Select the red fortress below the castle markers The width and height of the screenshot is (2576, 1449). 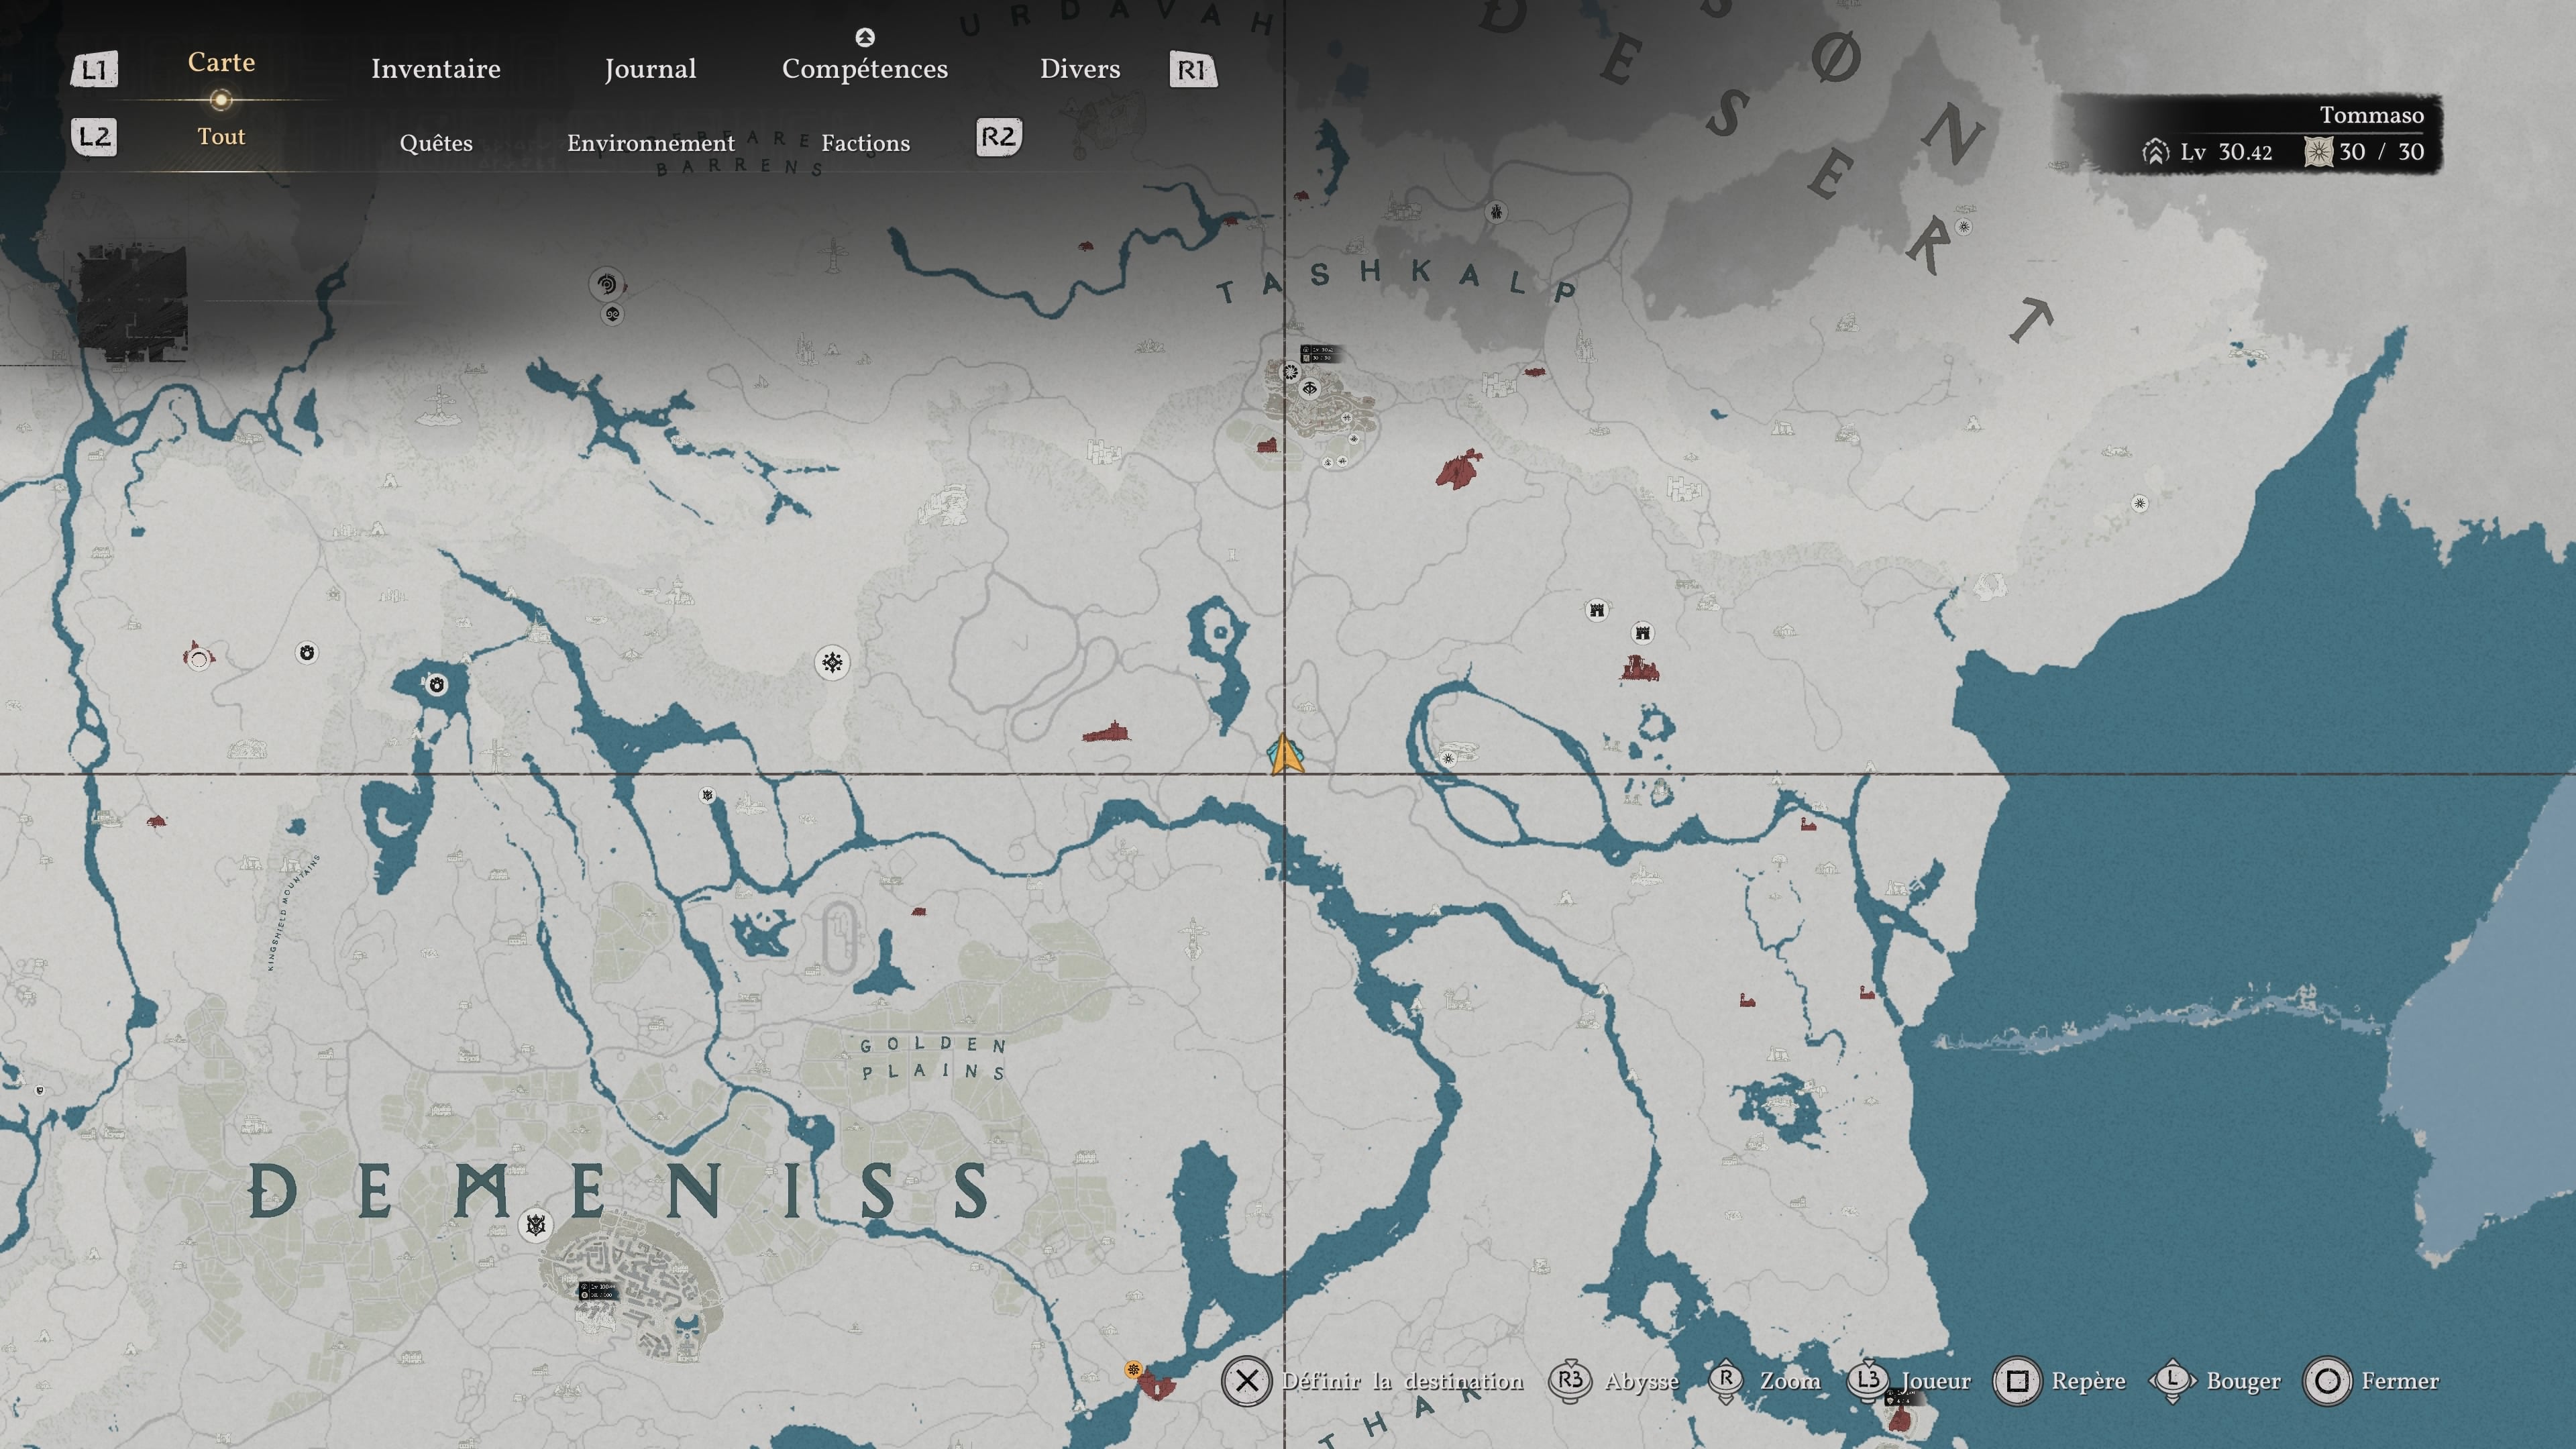(x=1640, y=669)
